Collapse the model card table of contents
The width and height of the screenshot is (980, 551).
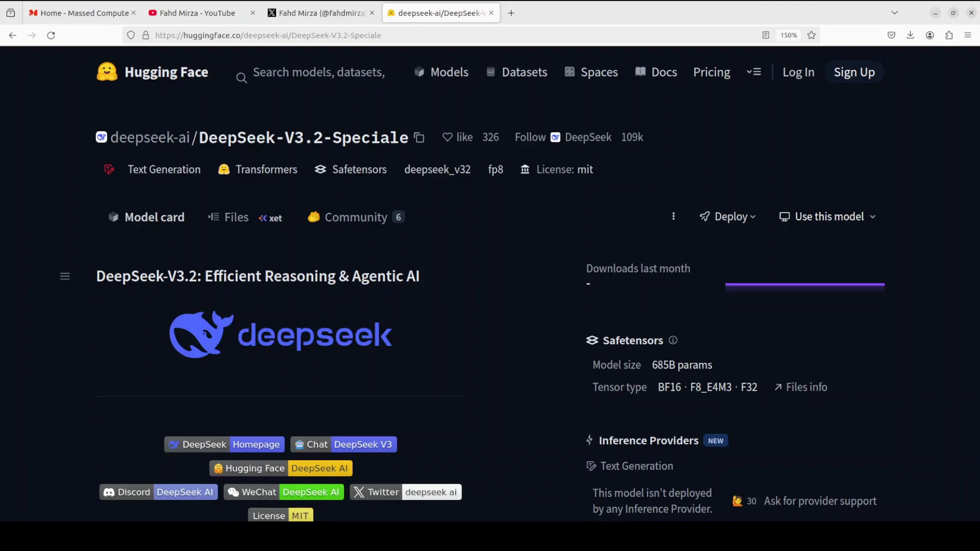pos(65,276)
